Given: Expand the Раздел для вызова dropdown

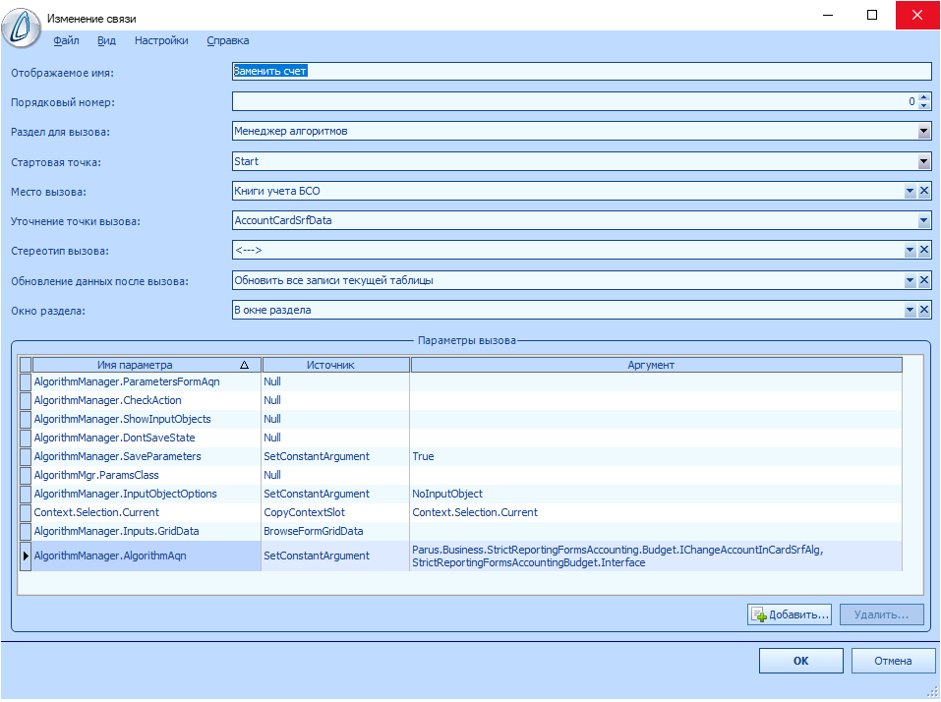Looking at the screenshot, I should point(924,131).
